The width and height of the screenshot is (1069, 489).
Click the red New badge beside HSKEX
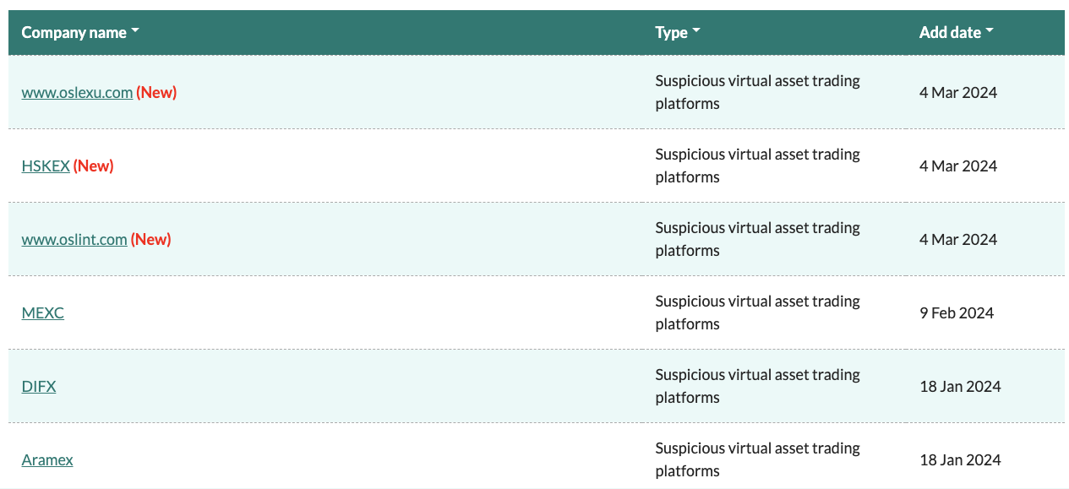(x=94, y=166)
